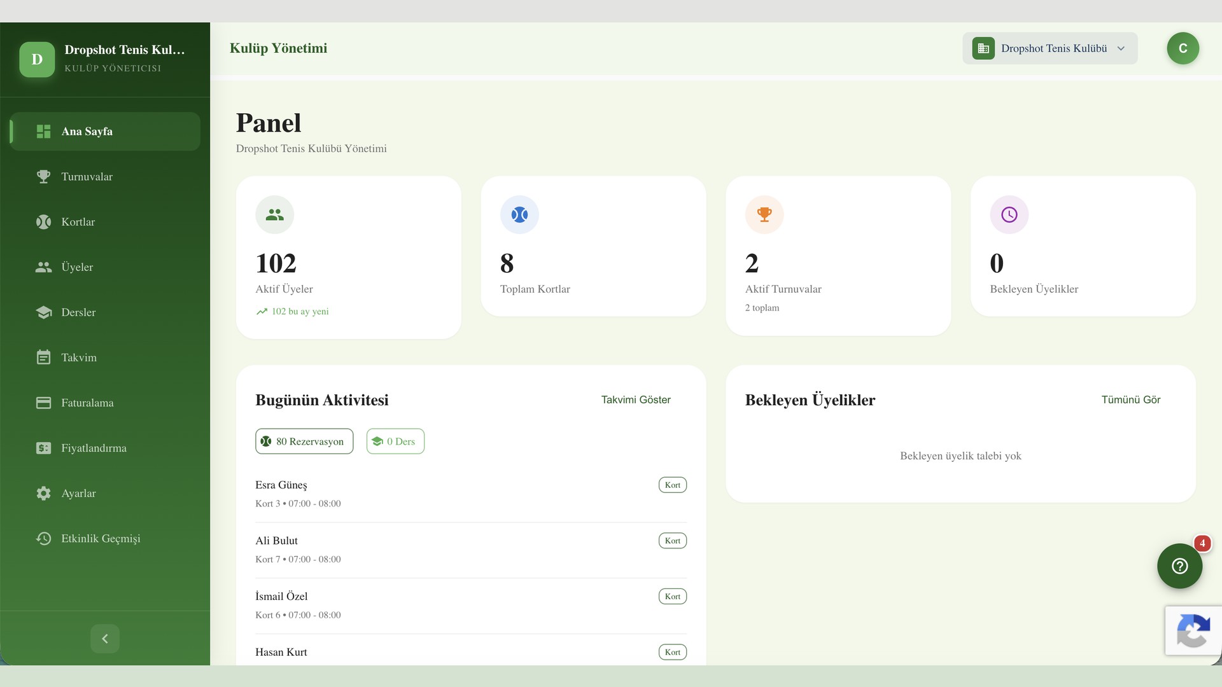Open Dersler graduation cap icon

pos(43,312)
